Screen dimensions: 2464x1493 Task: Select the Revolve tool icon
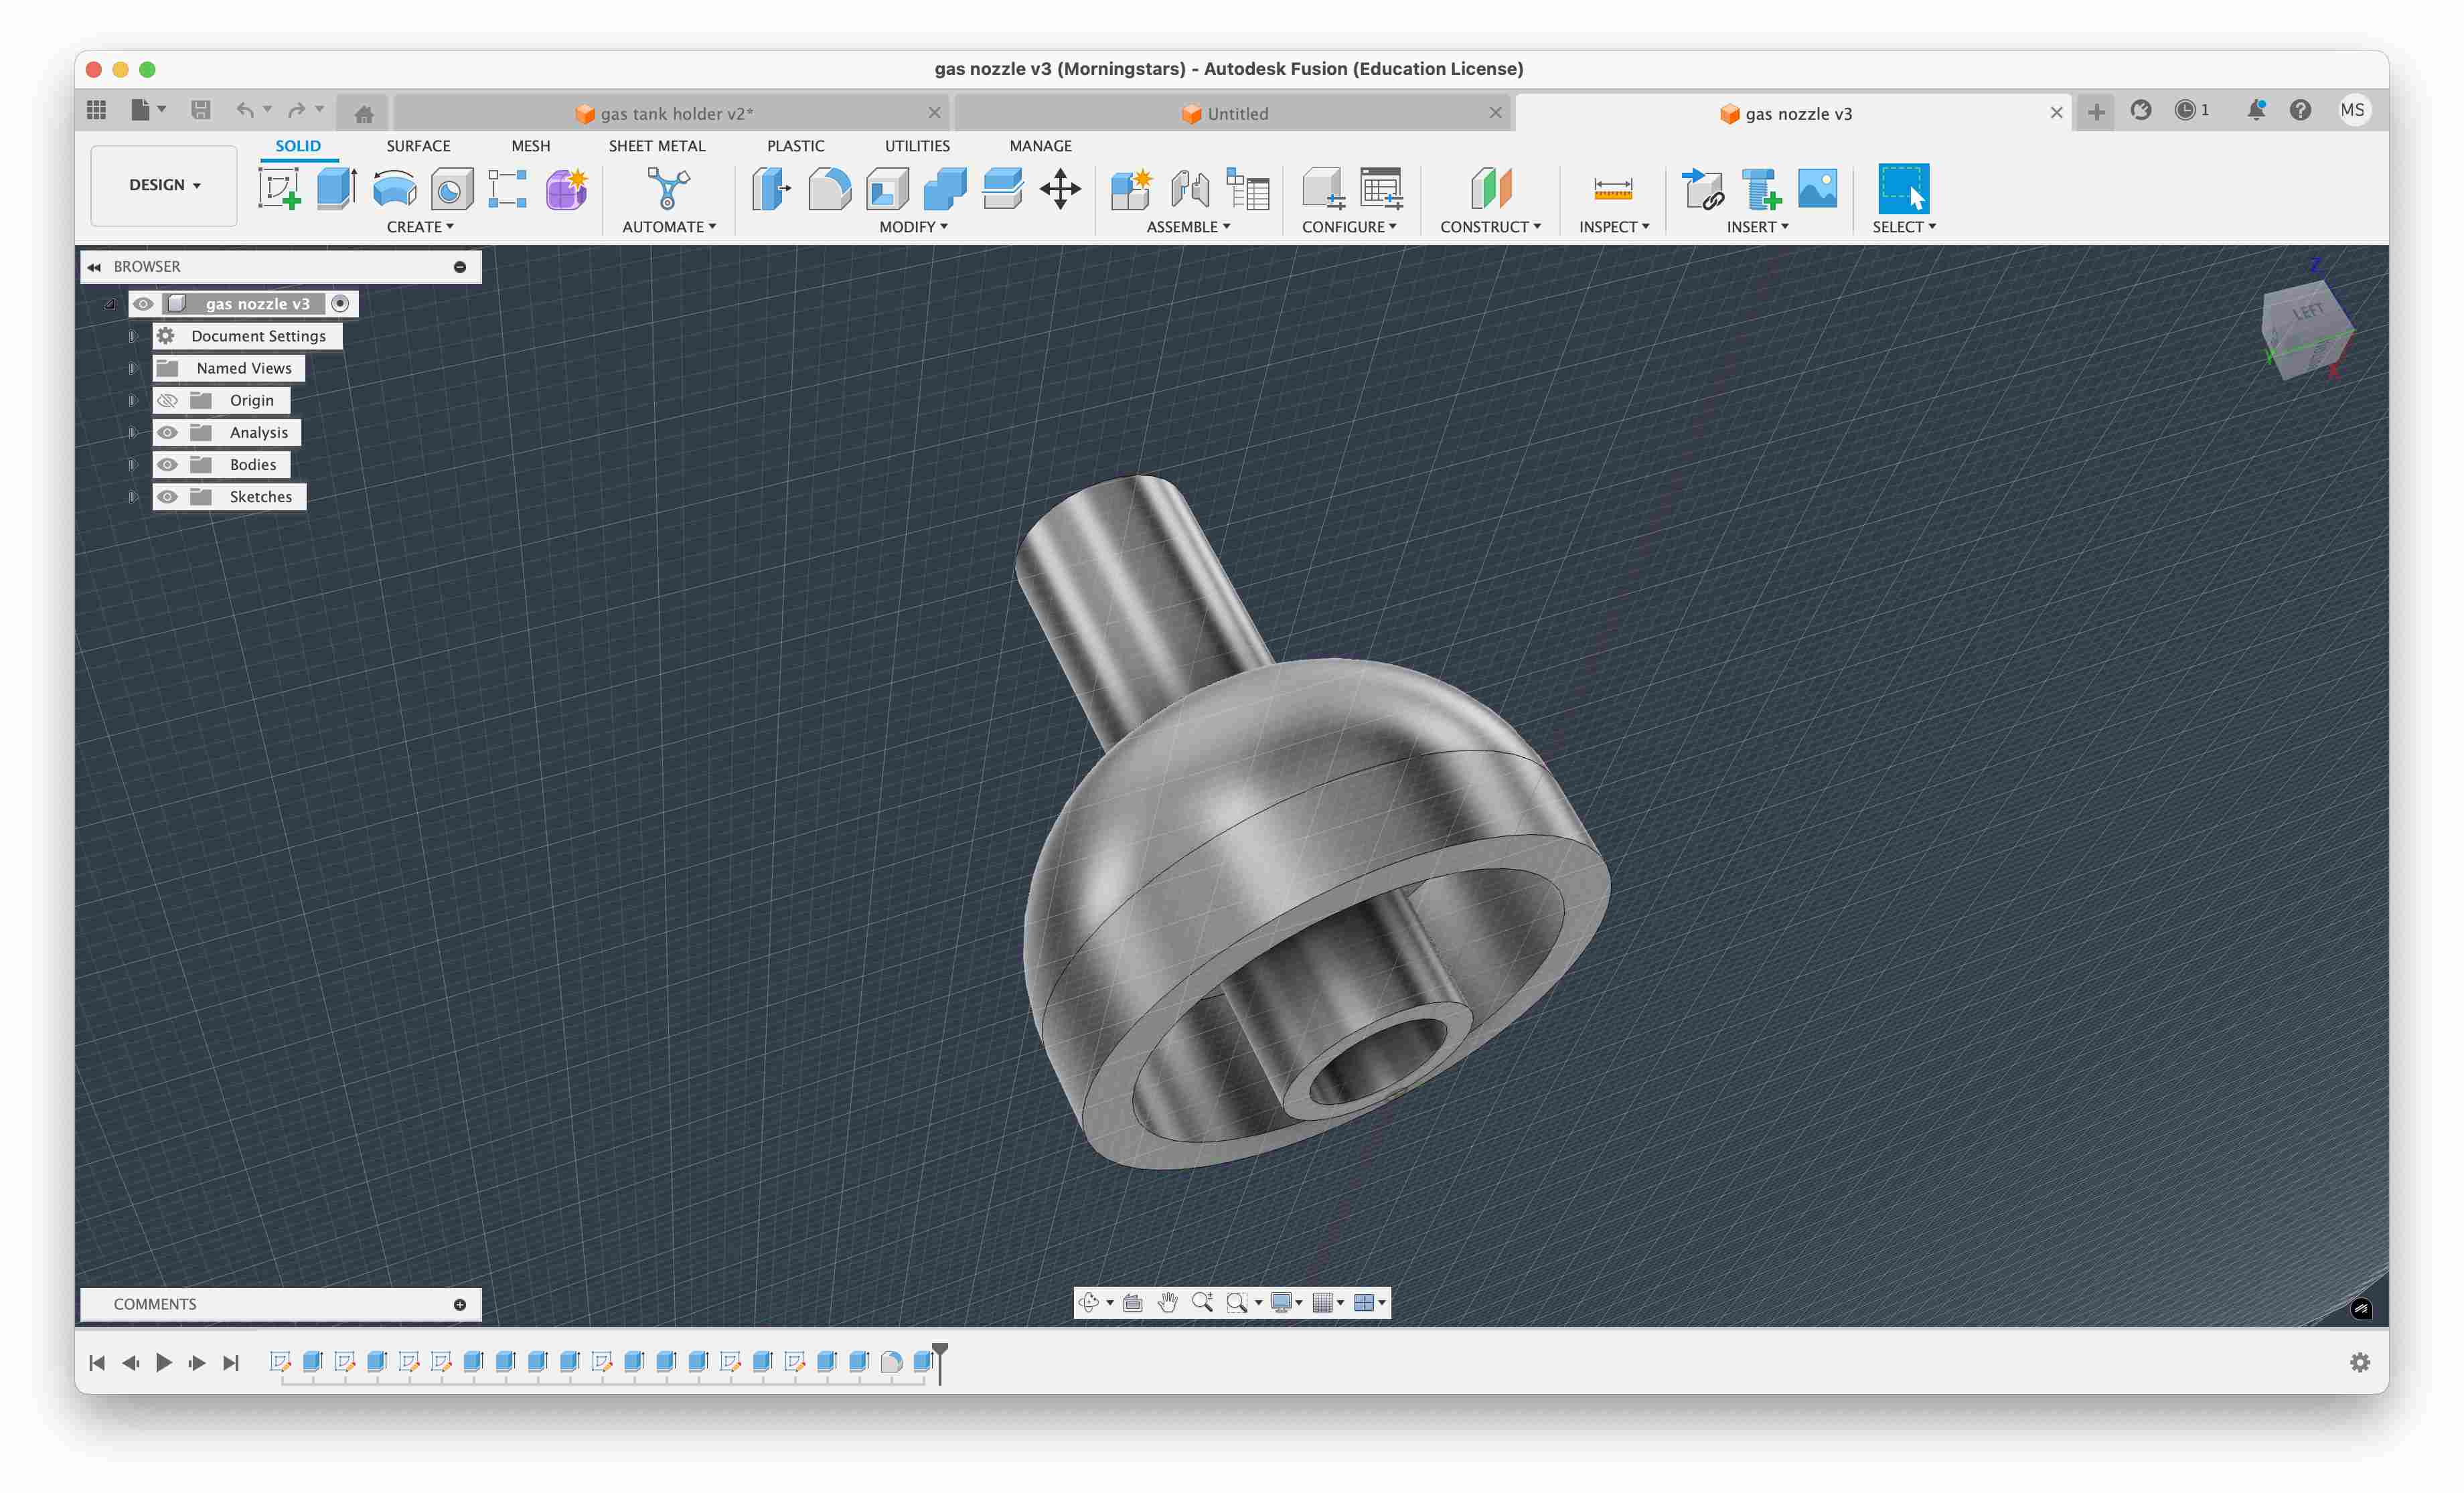coord(394,188)
